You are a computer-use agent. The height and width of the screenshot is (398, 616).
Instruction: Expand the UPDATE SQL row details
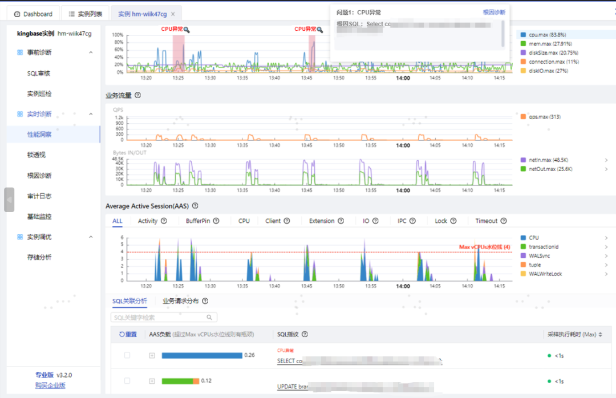point(152,381)
